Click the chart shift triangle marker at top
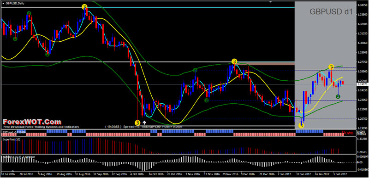Viewport: 369px width, 178px height. [270, 2]
